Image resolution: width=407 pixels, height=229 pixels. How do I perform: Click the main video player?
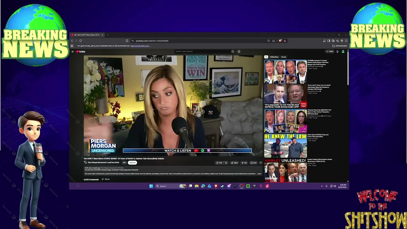click(x=173, y=106)
